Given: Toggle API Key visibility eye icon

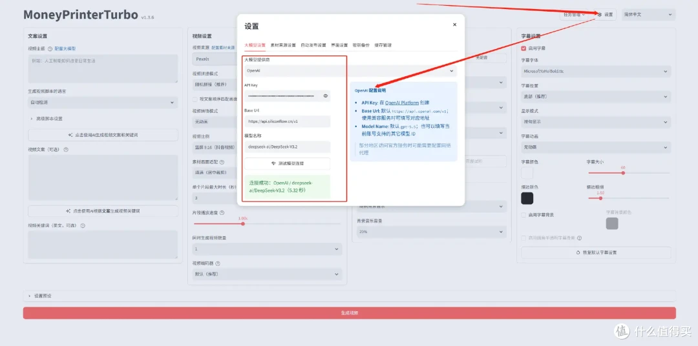Looking at the screenshot, I should point(325,96).
